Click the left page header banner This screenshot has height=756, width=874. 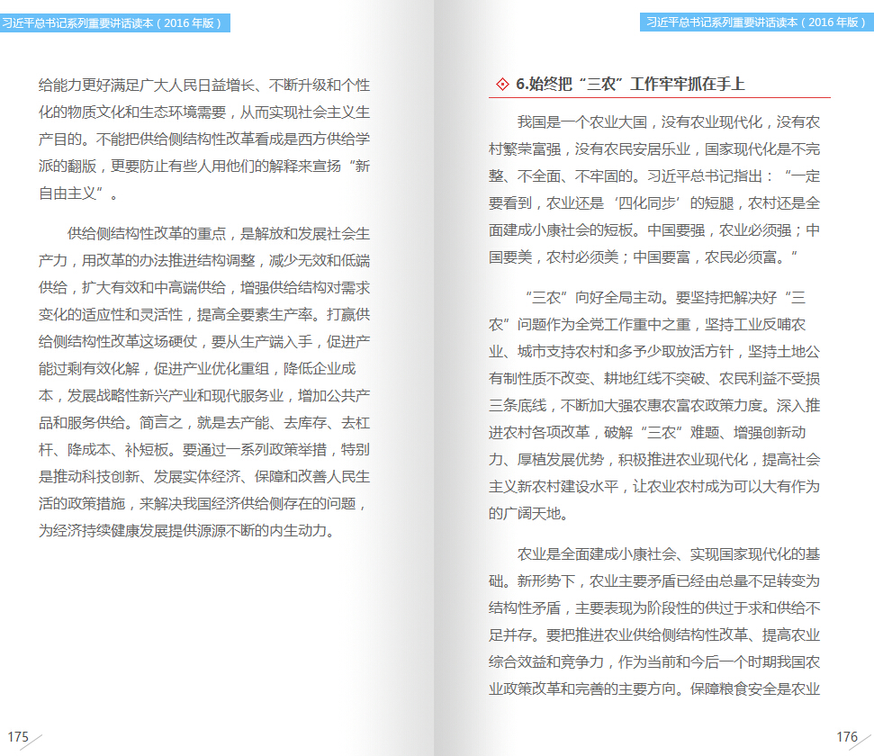pyautogui.click(x=115, y=22)
